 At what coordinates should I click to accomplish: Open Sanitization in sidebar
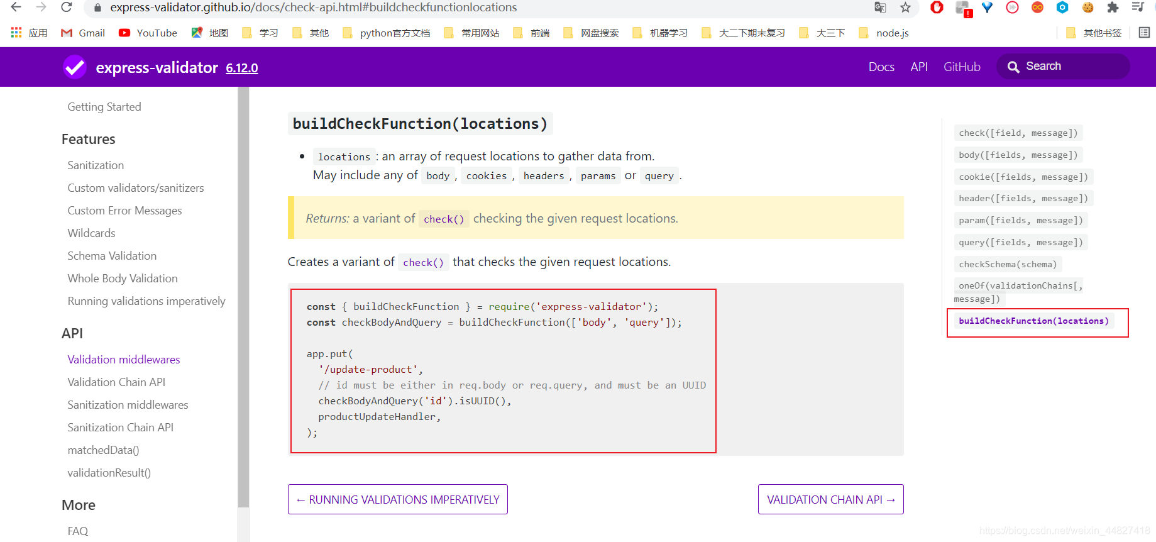click(x=96, y=165)
